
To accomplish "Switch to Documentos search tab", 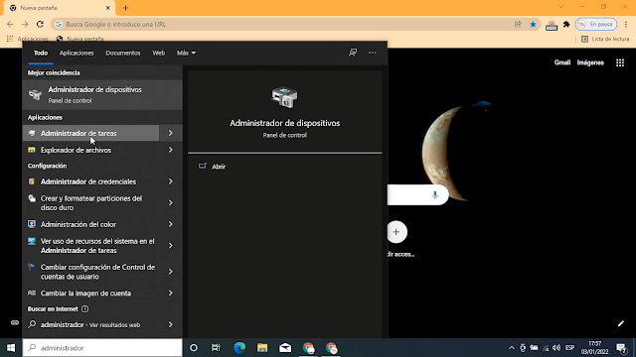I will tap(123, 53).
